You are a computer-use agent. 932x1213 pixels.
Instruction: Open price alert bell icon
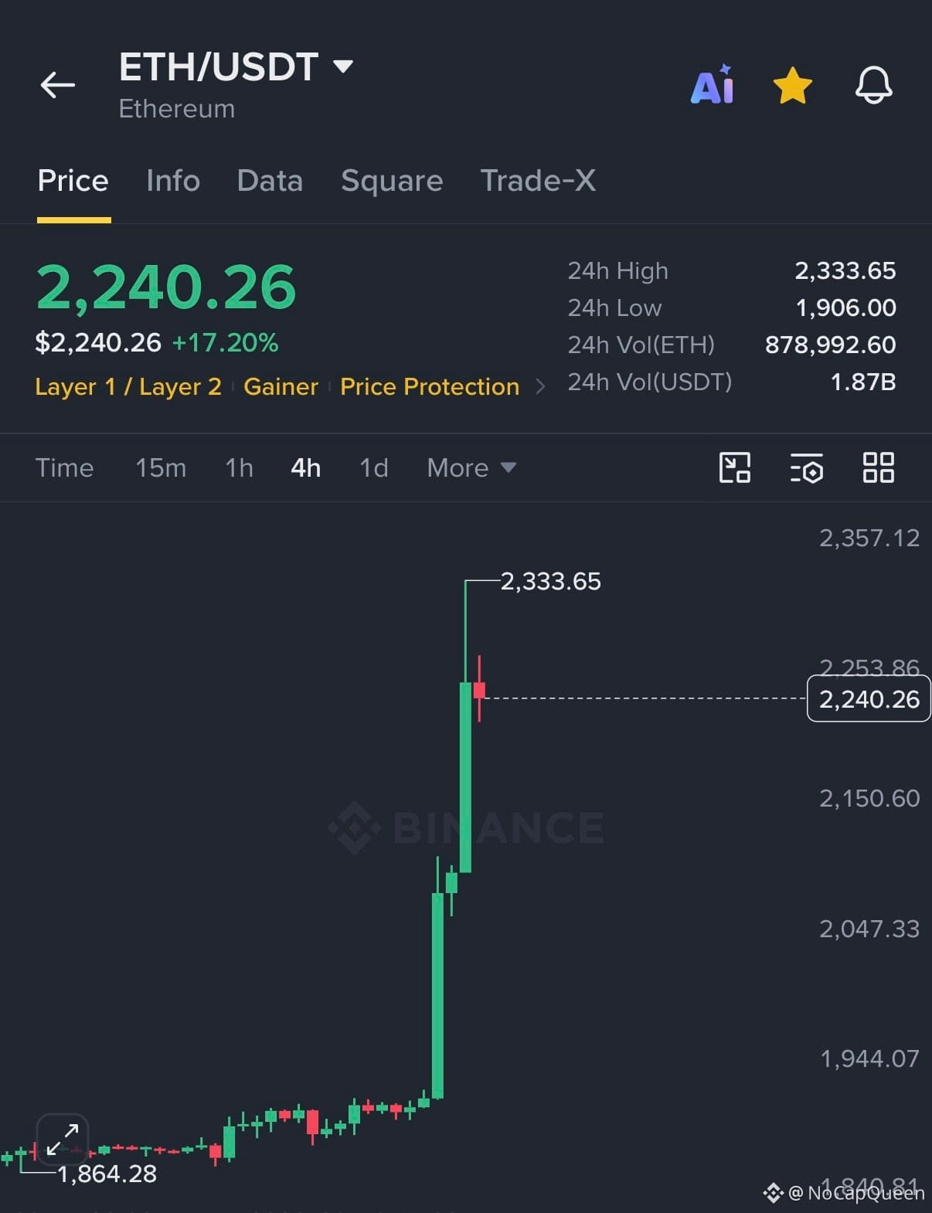pyautogui.click(x=874, y=85)
